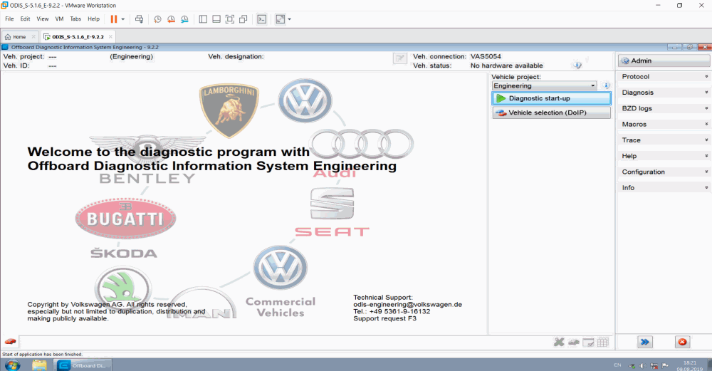712x371 pixels.
Task: Close the Home tab
Action: [x=33, y=37]
